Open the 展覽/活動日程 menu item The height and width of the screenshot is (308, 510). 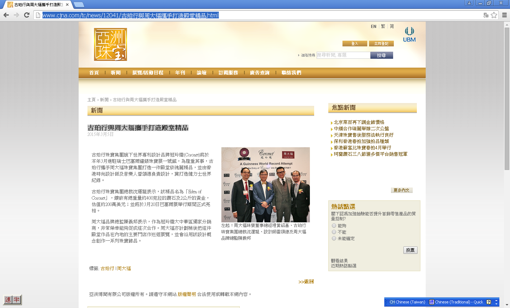[148, 73]
